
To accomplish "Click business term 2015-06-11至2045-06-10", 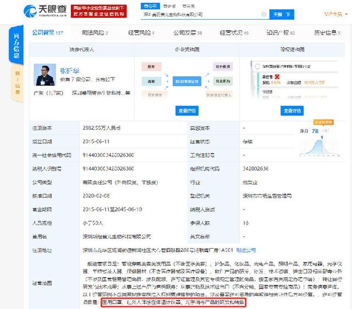I will click(112, 209).
